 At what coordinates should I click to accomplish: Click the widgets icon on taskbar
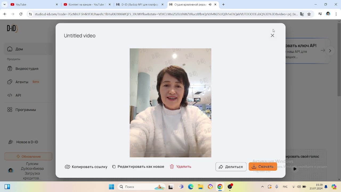pyautogui.click(x=7, y=187)
